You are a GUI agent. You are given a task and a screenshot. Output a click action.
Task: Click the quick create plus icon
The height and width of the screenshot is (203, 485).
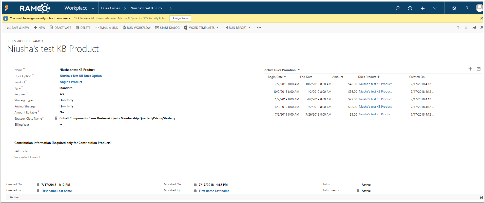pyautogui.click(x=422, y=8)
